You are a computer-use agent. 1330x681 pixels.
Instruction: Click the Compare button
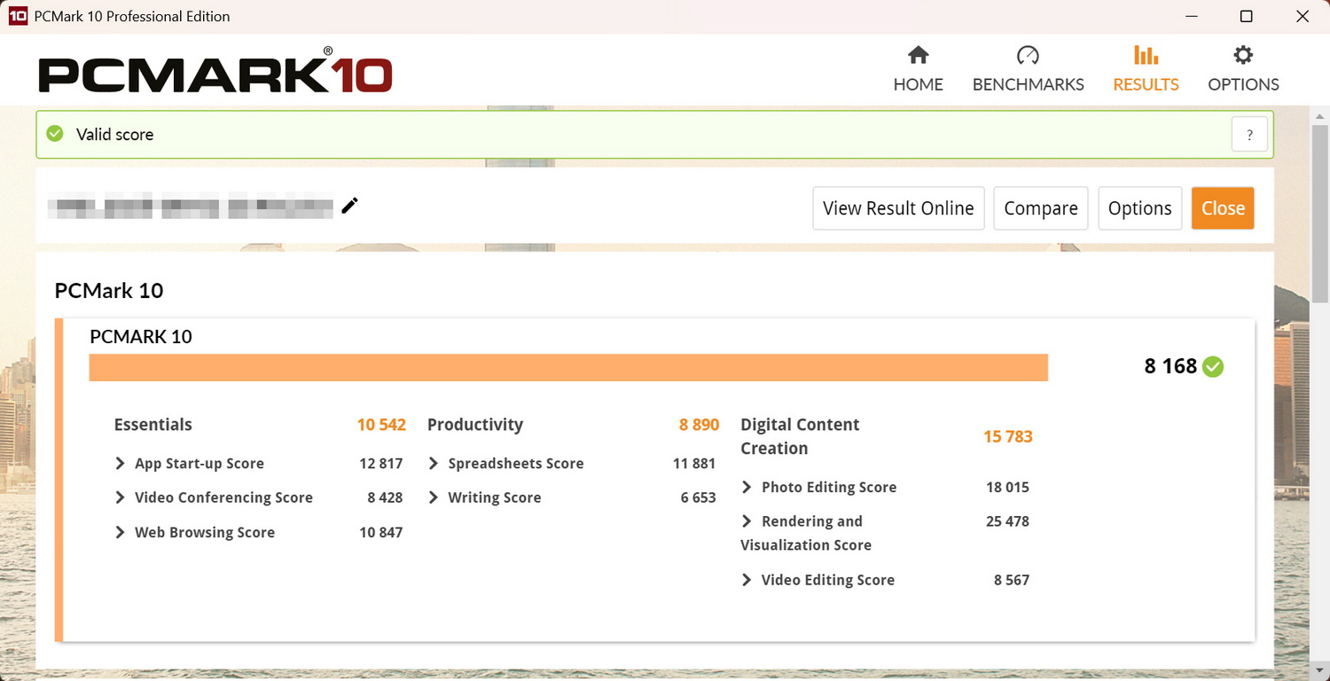(x=1041, y=208)
